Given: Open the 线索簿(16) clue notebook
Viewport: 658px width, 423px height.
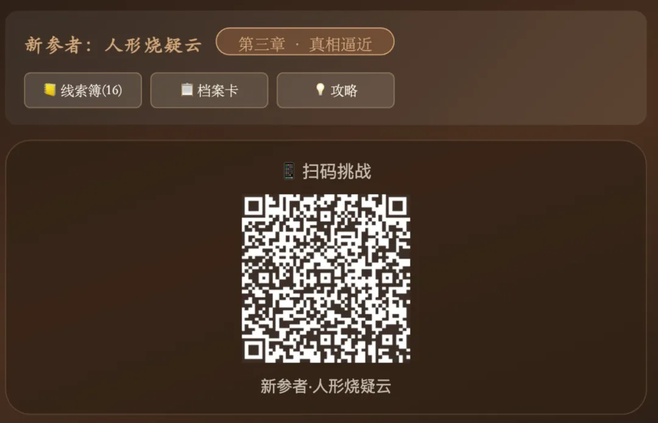Looking at the screenshot, I should (83, 90).
